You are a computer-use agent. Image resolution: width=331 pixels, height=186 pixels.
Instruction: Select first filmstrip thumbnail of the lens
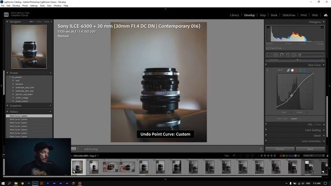(78, 167)
